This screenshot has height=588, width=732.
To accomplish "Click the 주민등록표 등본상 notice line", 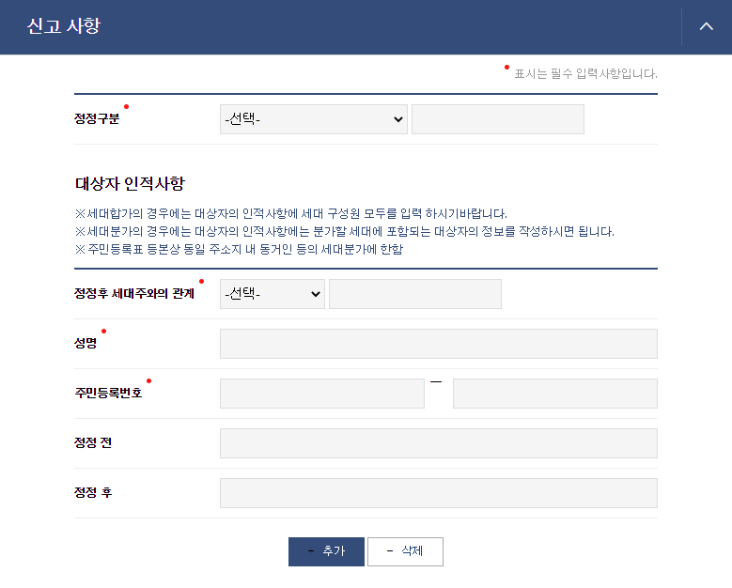I will coord(239,249).
